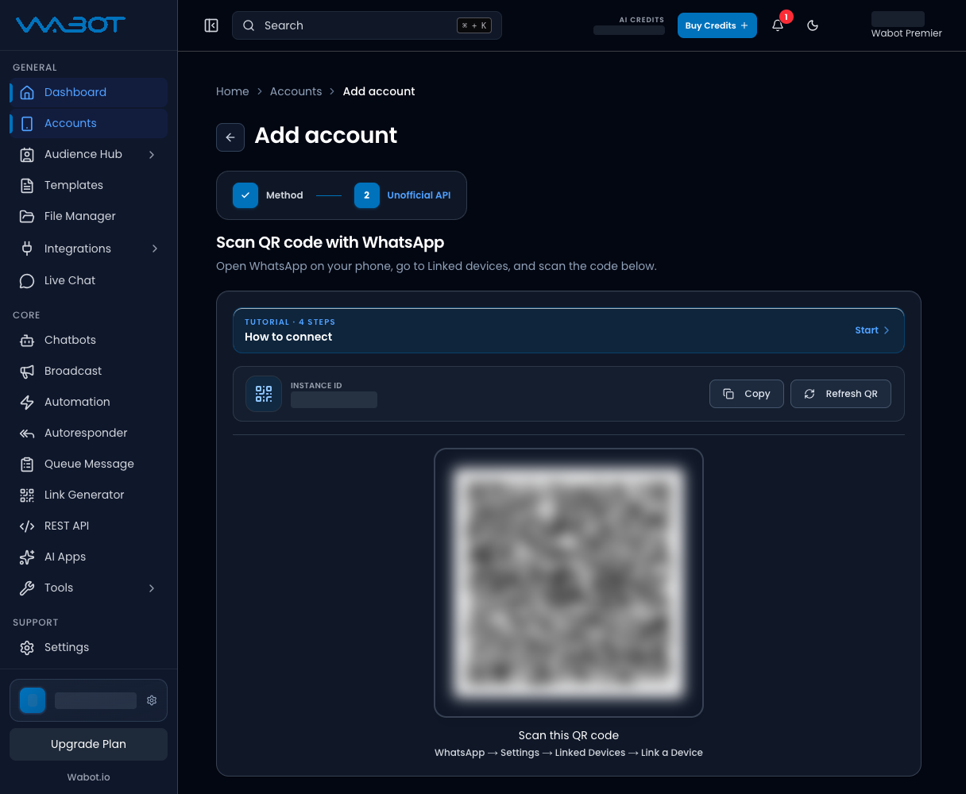Click the REST API code icon
Screen dimensions: 966x794
27,526
